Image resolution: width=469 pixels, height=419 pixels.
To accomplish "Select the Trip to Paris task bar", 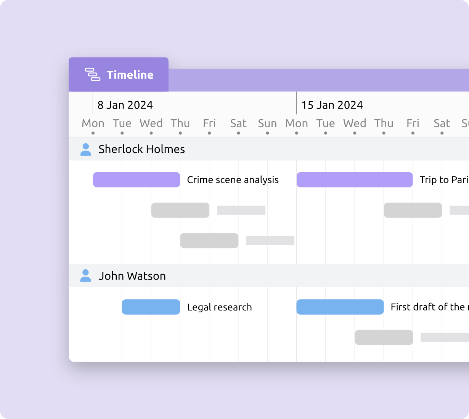I will (x=354, y=179).
